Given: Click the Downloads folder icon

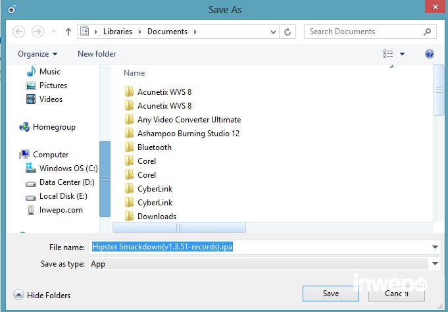Looking at the screenshot, I should click(x=129, y=217).
